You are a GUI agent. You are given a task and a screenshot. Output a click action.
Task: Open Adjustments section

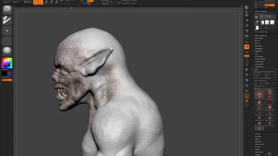tap(259, 67)
